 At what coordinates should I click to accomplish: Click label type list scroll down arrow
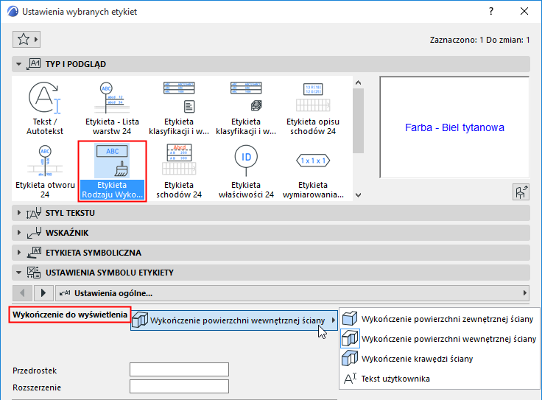(x=358, y=195)
